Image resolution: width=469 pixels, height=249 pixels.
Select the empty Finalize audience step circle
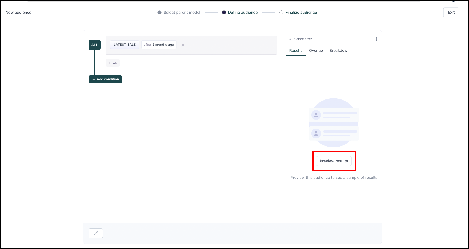[x=281, y=13]
